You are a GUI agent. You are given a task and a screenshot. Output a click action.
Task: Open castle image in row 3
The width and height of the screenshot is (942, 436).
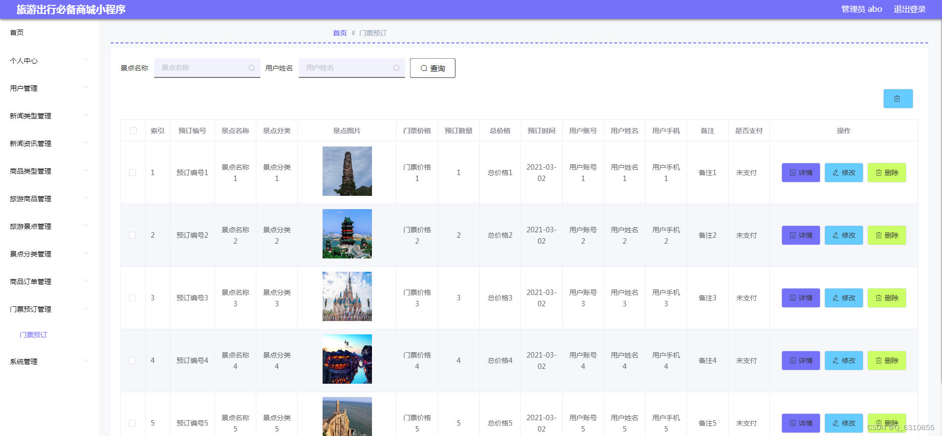point(347,296)
